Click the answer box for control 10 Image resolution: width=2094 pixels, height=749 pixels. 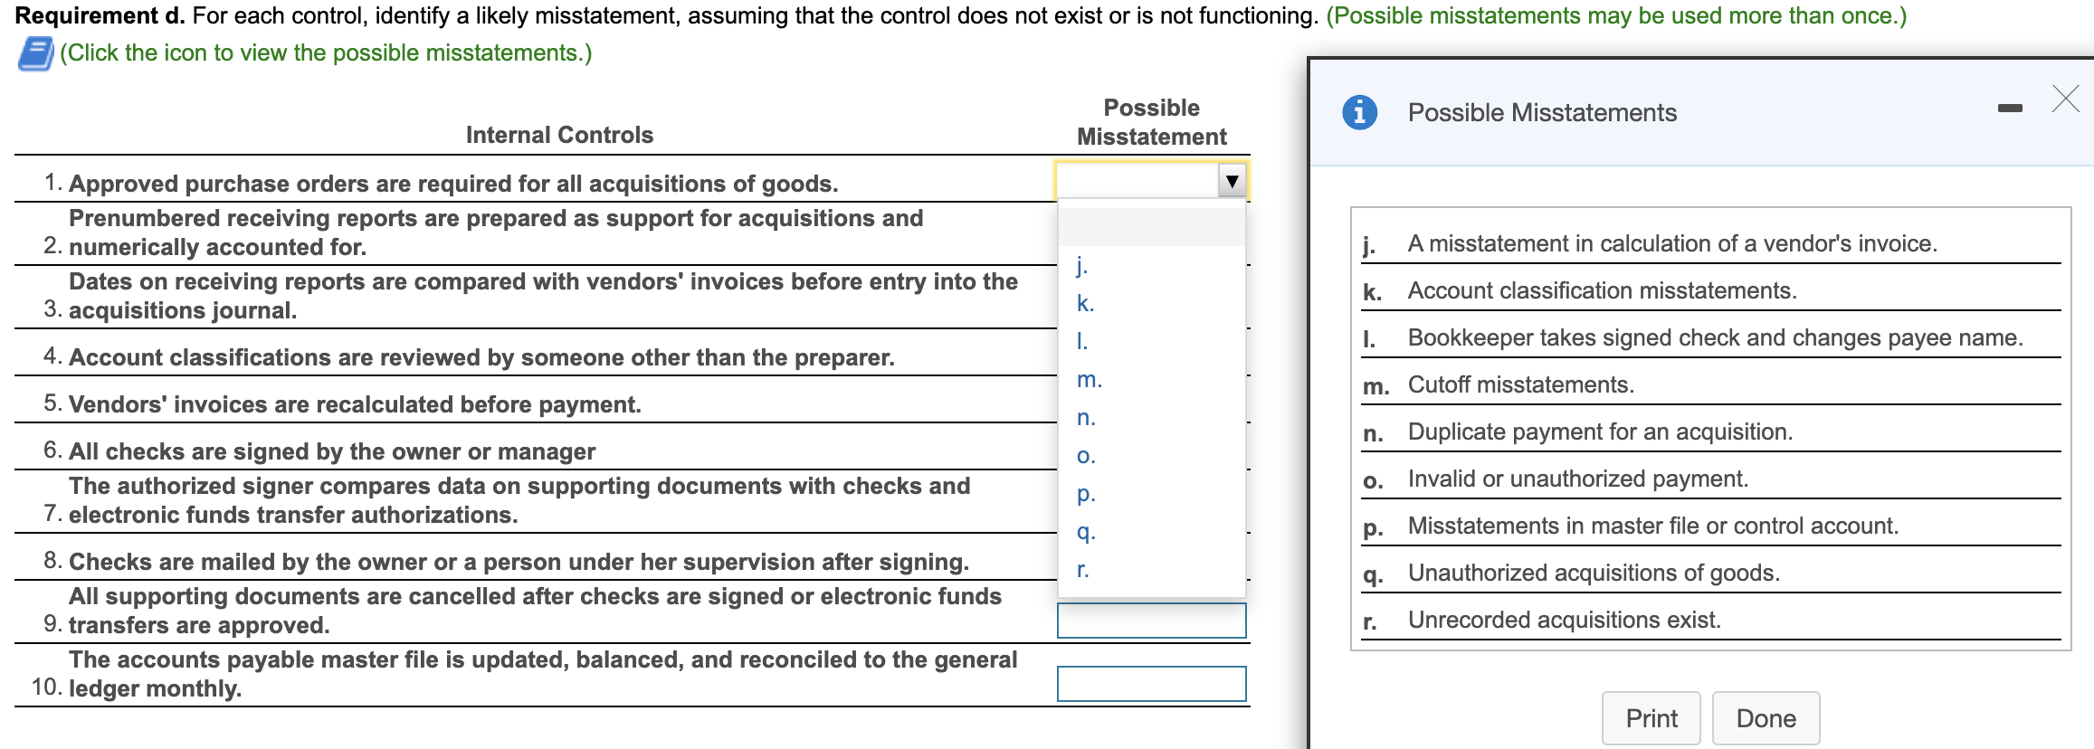[1151, 682]
